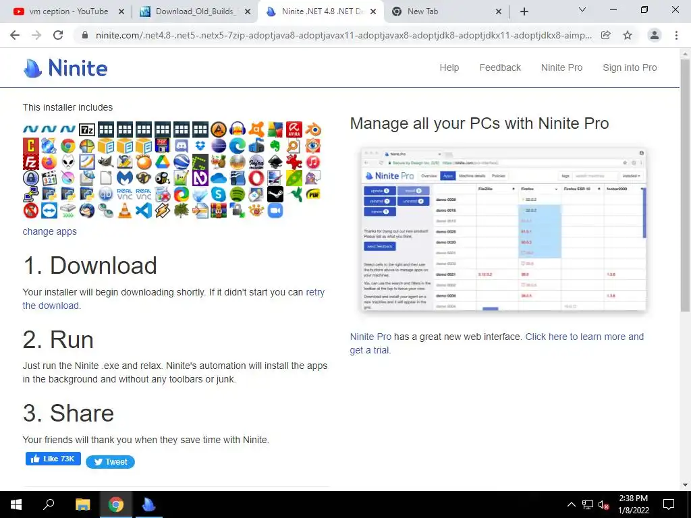
Task: Open the Help page
Action: click(449, 67)
